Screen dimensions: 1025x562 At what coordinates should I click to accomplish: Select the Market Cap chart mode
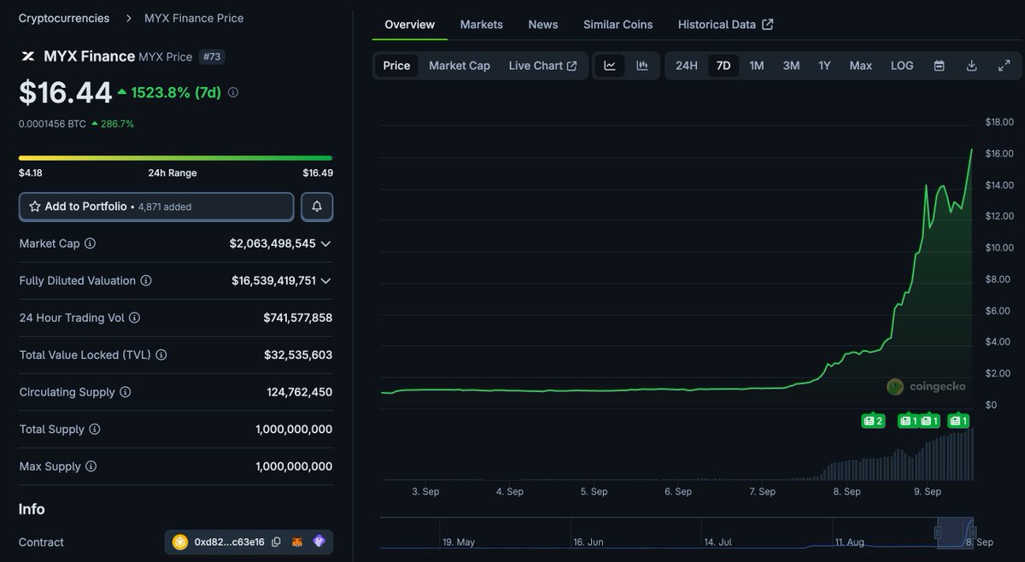[460, 66]
